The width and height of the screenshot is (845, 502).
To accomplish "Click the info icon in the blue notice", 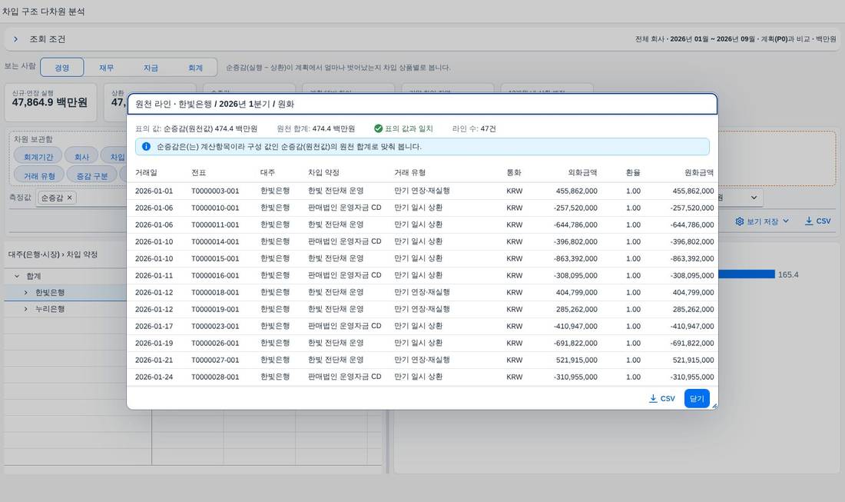I will coord(146,147).
